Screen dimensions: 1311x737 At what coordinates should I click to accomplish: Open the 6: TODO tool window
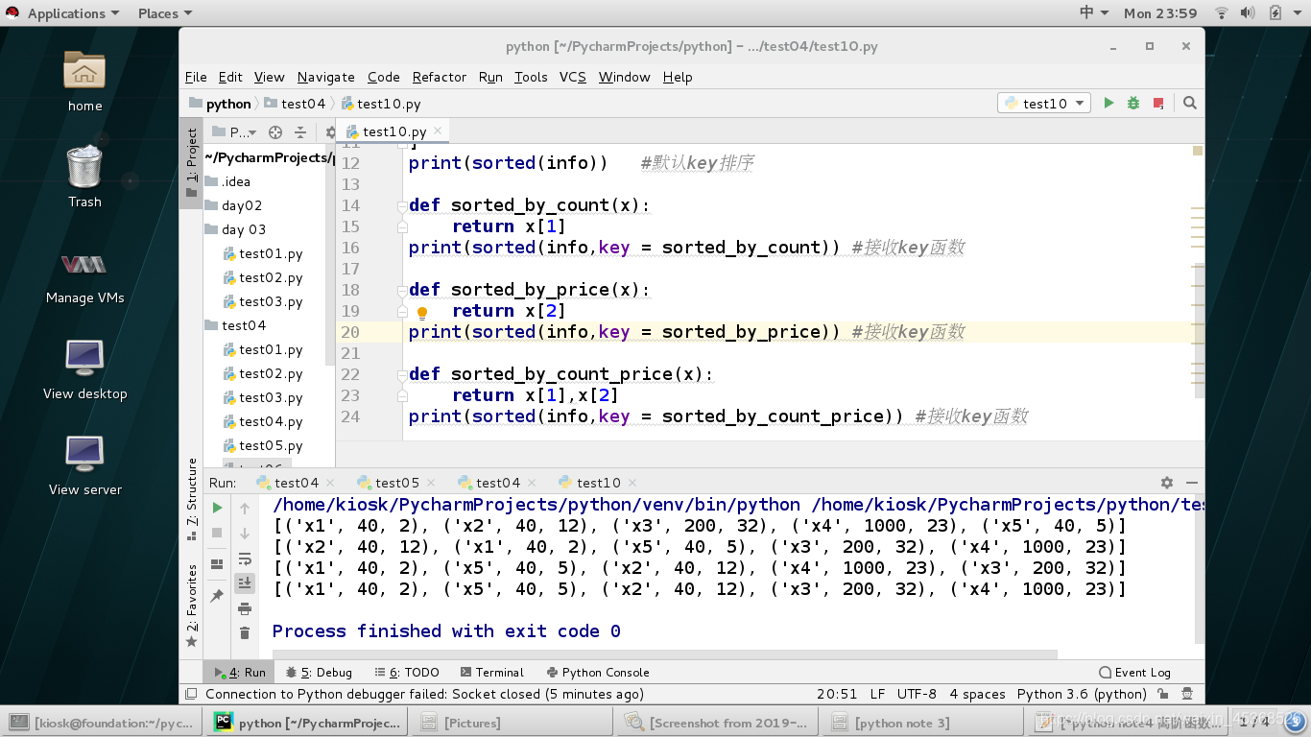click(407, 673)
